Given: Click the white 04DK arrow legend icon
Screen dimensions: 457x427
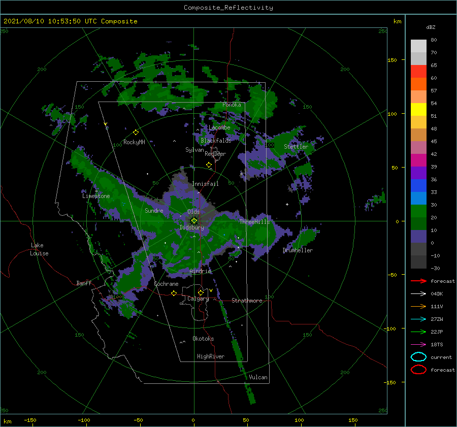Looking at the screenshot, I should (x=418, y=293).
